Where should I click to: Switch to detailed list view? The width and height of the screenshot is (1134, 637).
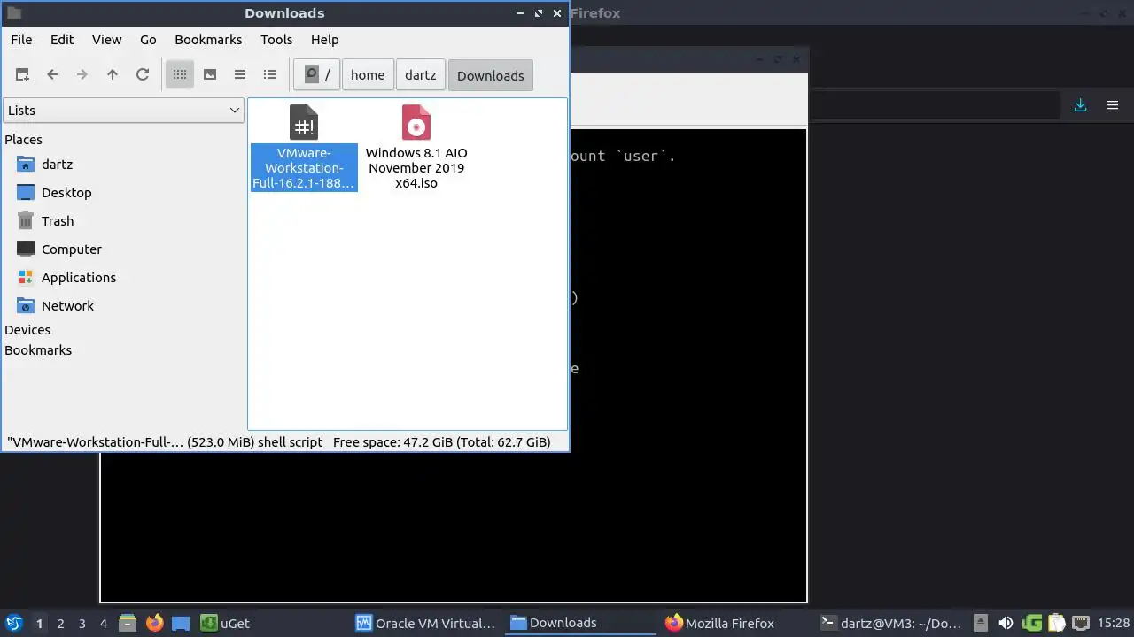click(270, 75)
